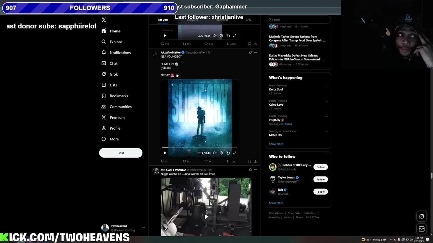Bookmark the SLIME CRY post
Screen dimensions: 433x243
click(x=250, y=161)
